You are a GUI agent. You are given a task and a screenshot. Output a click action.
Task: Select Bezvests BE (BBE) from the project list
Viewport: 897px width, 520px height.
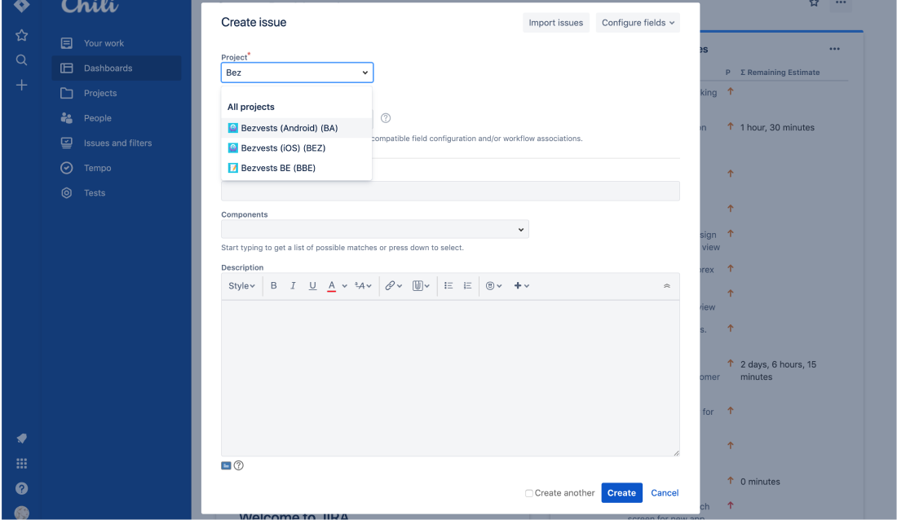[x=277, y=168]
